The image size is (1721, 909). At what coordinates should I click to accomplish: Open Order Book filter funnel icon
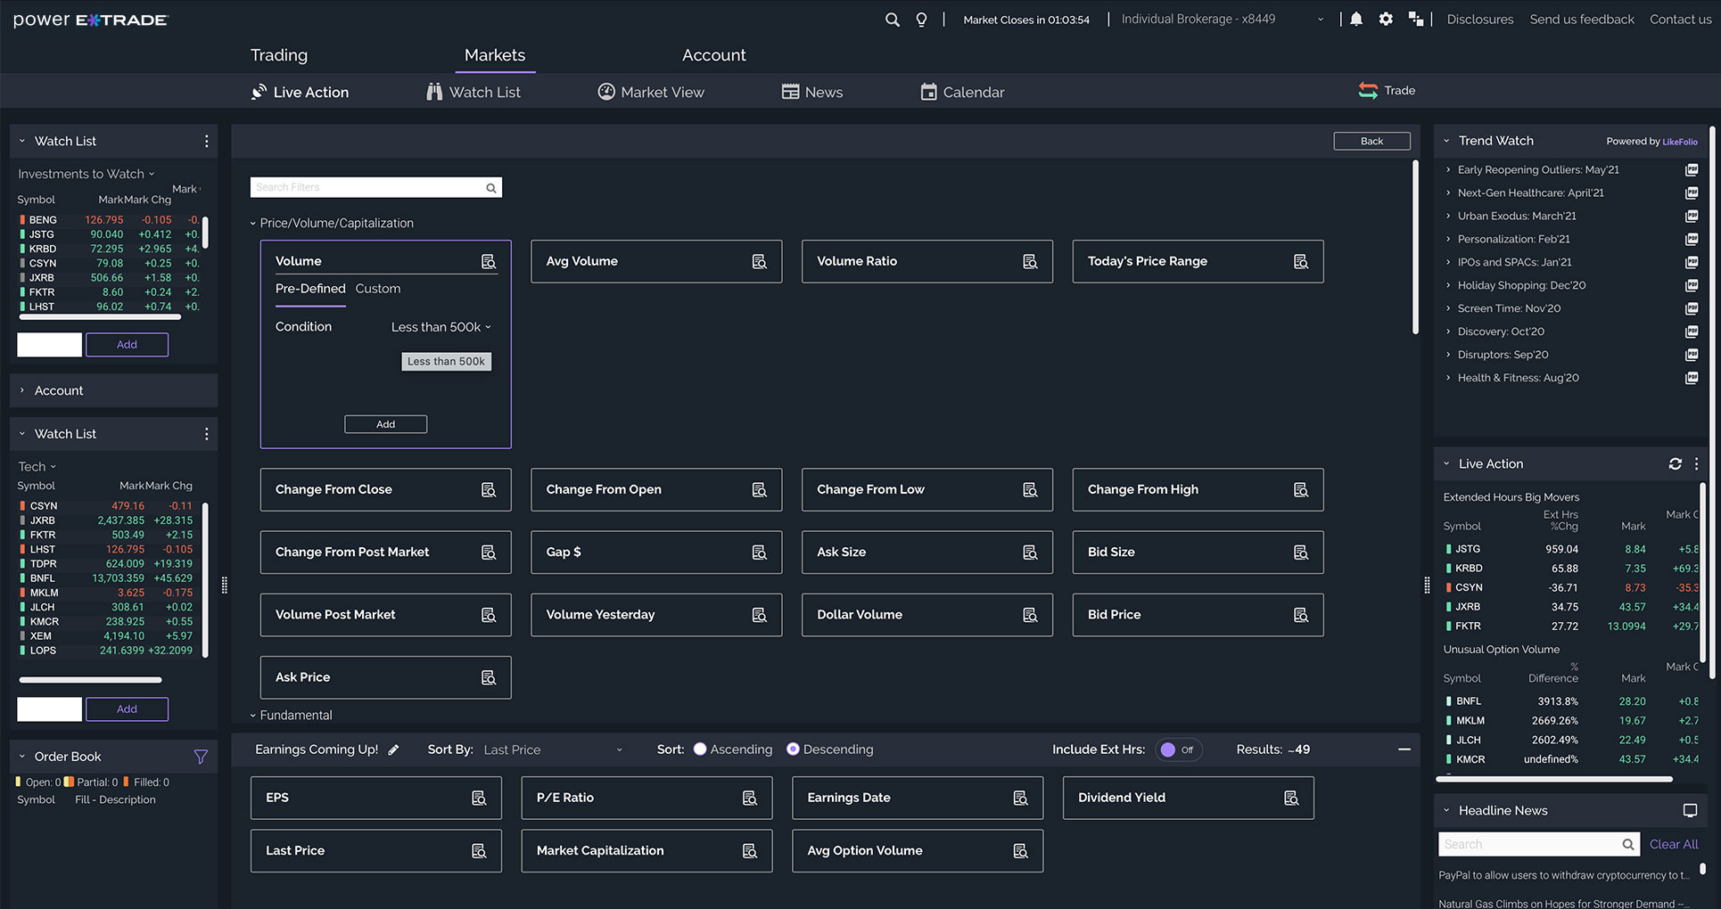[x=201, y=757]
